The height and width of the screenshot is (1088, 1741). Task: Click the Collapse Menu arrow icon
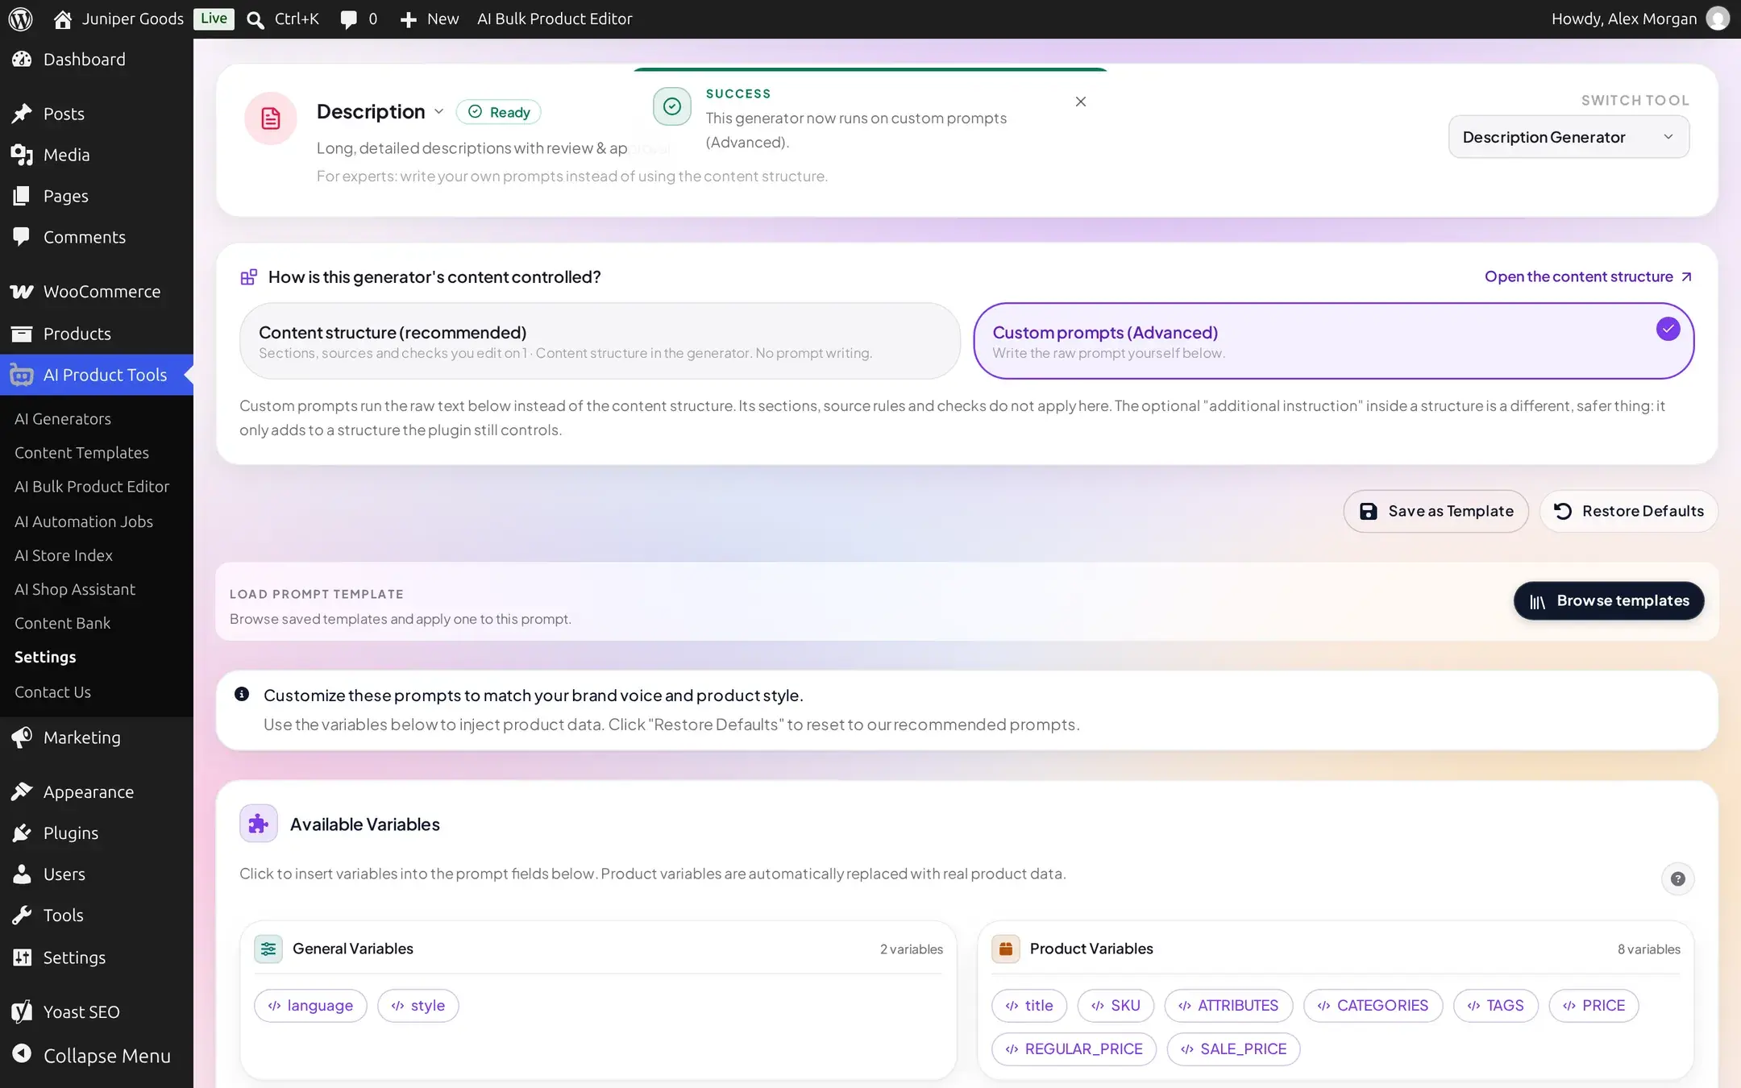tap(22, 1054)
